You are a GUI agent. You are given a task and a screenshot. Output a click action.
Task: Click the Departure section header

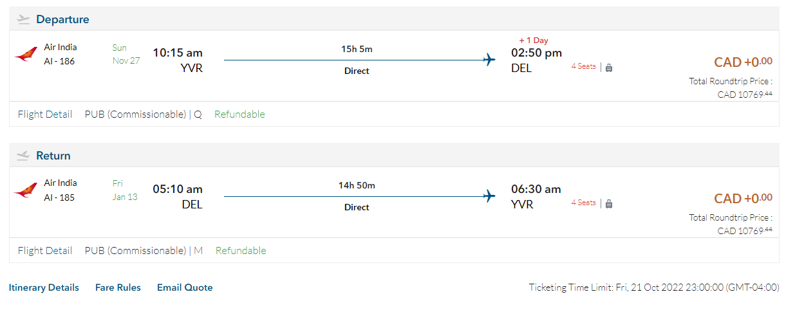[62, 19]
